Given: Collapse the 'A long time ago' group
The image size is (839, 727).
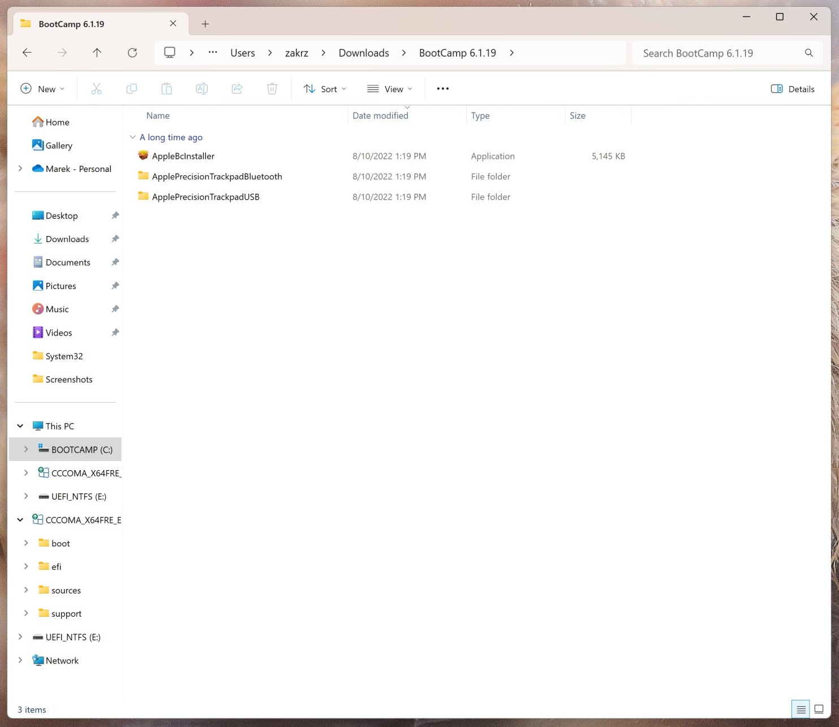Looking at the screenshot, I should click(132, 137).
